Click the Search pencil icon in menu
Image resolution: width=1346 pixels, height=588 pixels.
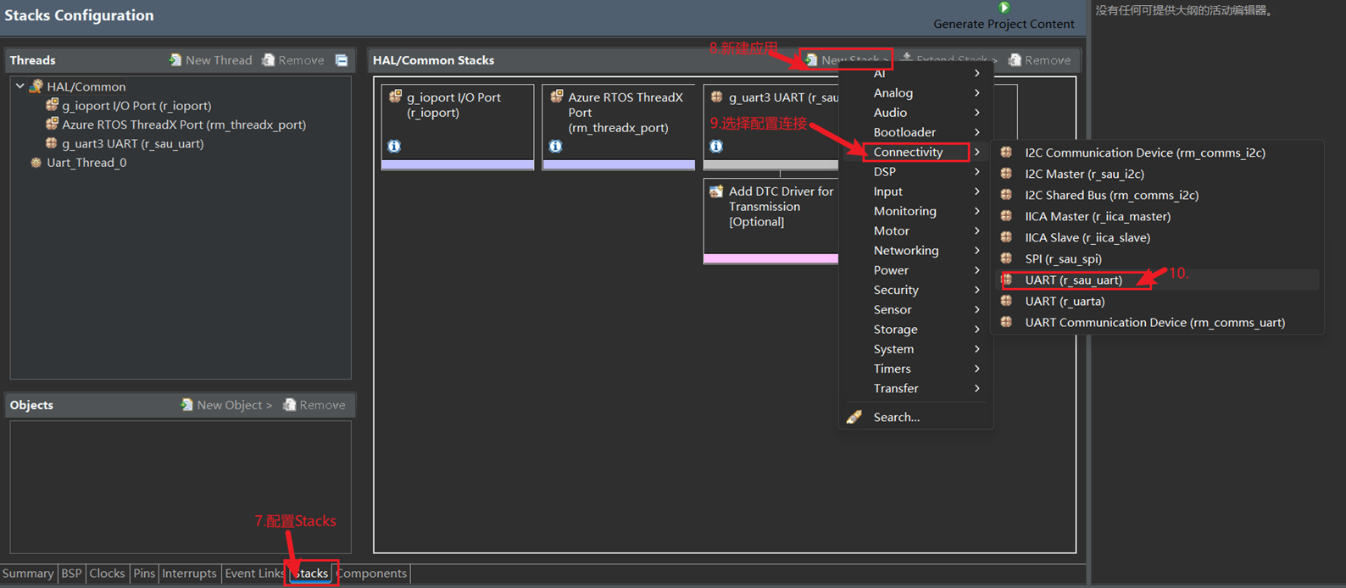coord(854,417)
